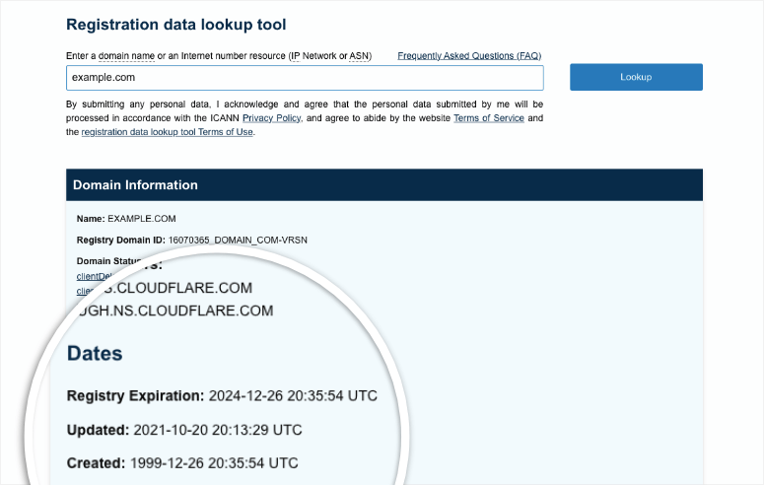Select the Registration data lookup tool heading
Image resolution: width=764 pixels, height=485 pixels.
click(x=175, y=25)
